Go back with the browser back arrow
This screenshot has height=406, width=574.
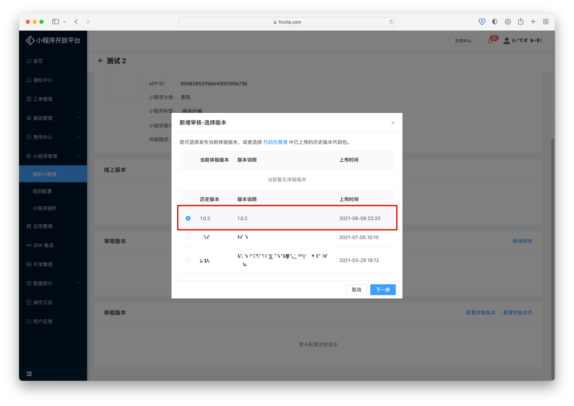pyautogui.click(x=76, y=22)
